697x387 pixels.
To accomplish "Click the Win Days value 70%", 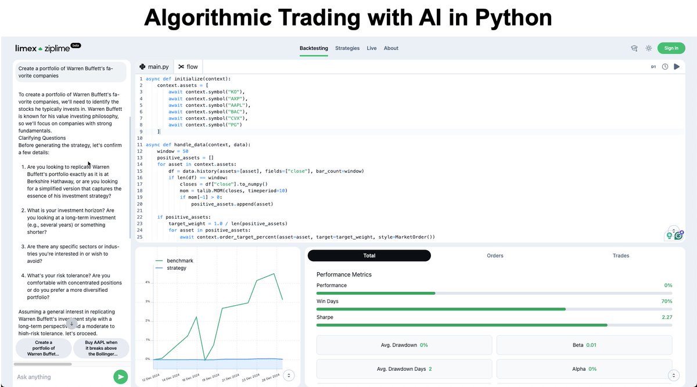I will [x=667, y=301].
